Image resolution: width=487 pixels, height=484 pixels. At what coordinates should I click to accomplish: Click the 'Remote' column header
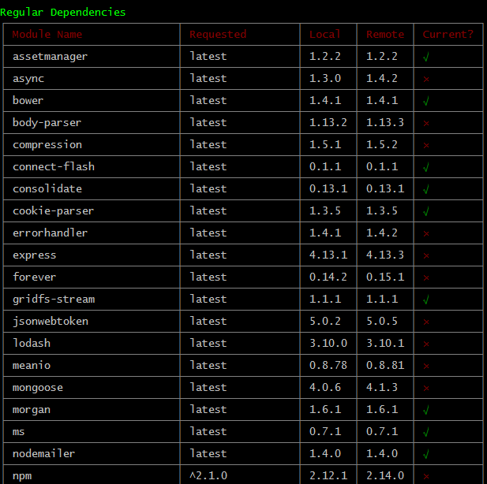(x=385, y=34)
